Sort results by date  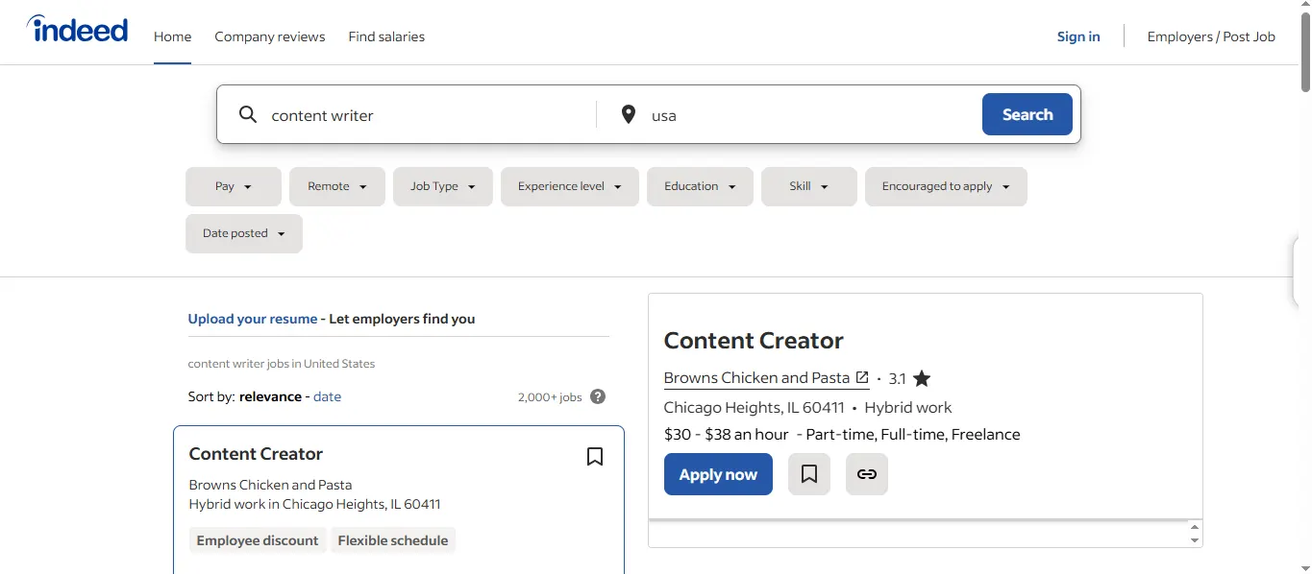(x=327, y=396)
